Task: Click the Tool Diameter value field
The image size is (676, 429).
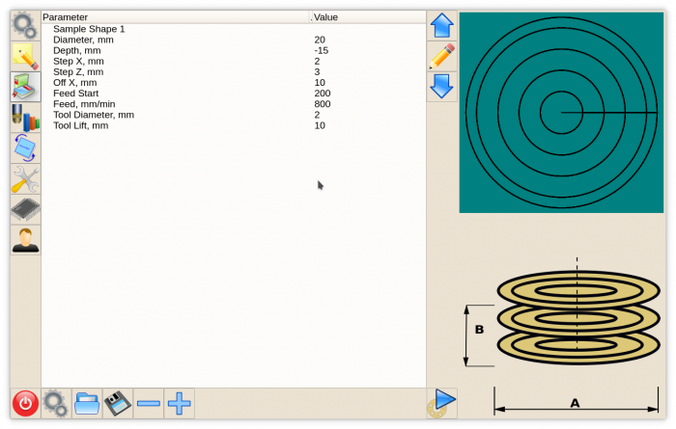Action: [318, 115]
